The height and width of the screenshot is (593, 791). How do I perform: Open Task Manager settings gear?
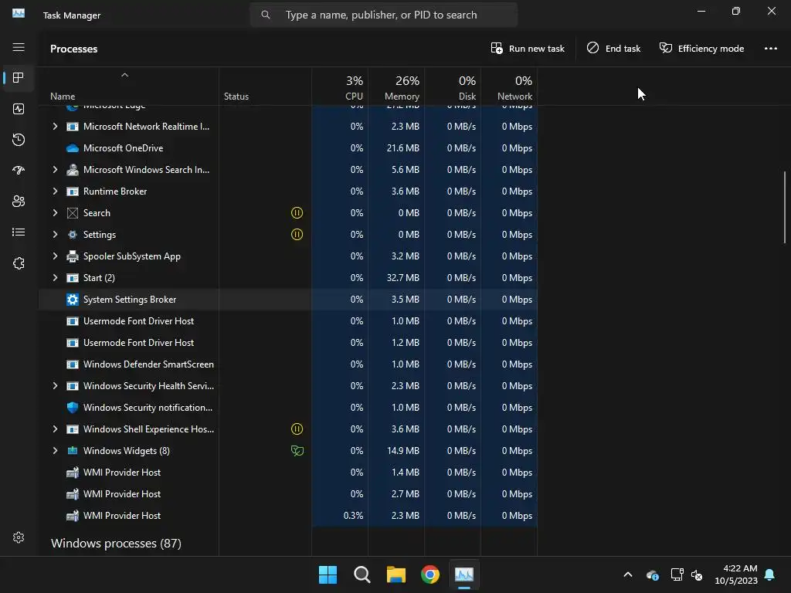(19, 537)
